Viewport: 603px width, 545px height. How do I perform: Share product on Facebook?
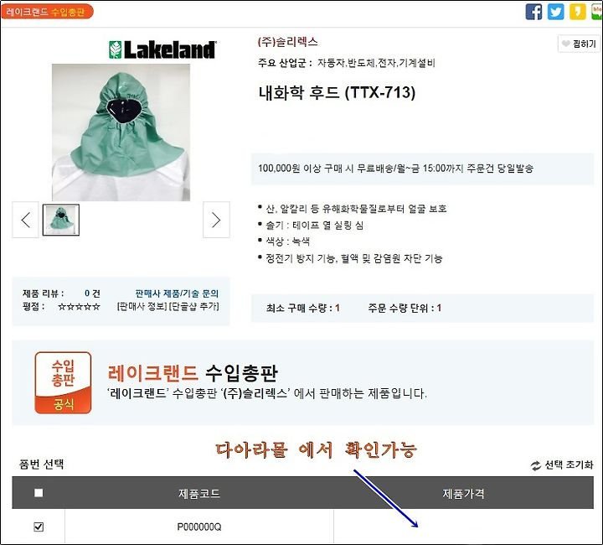pyautogui.click(x=533, y=12)
